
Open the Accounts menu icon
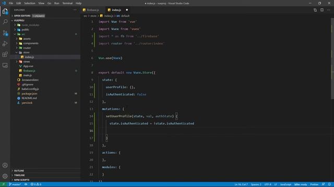click(5, 165)
